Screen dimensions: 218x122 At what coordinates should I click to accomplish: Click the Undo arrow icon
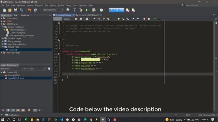coord(30,10)
